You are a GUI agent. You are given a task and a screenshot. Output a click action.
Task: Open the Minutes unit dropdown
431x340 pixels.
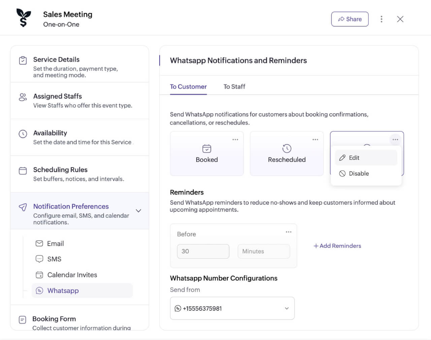(x=264, y=251)
